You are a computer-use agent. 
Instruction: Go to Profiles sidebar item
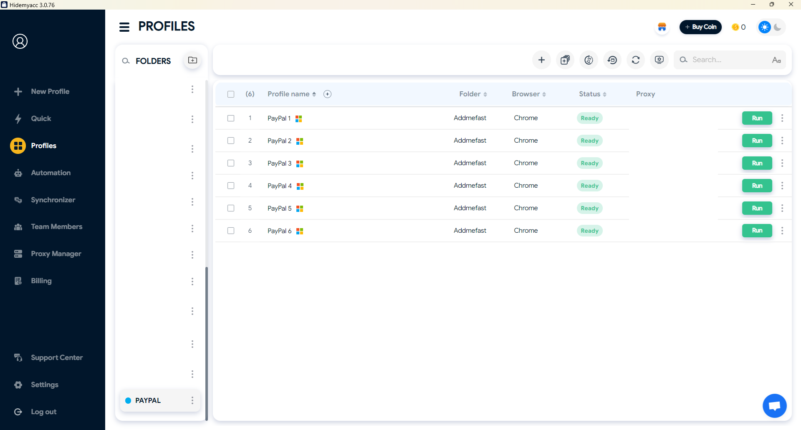(x=33, y=146)
